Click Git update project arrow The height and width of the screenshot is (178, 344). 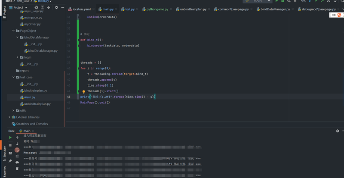(x=310, y=1)
